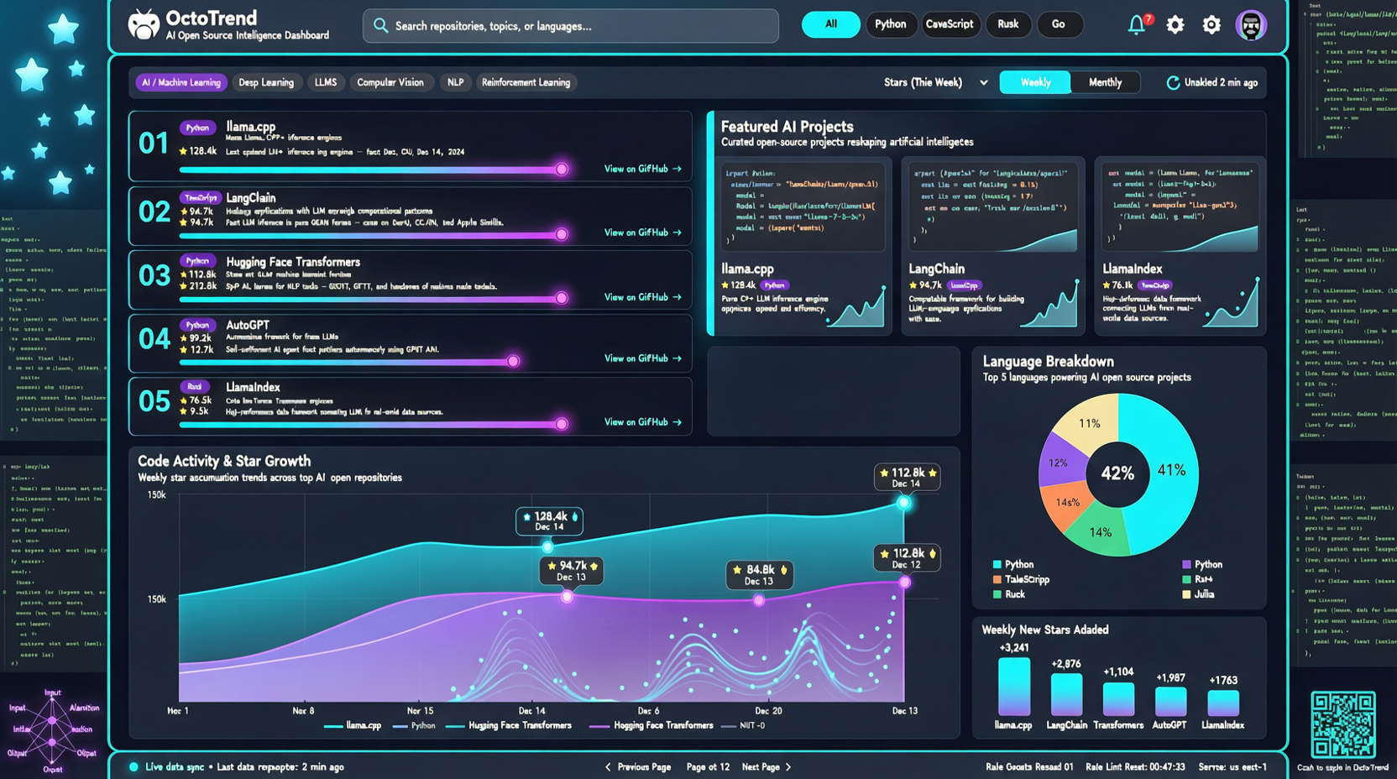
Task: Select the LLMS tab
Action: click(326, 82)
